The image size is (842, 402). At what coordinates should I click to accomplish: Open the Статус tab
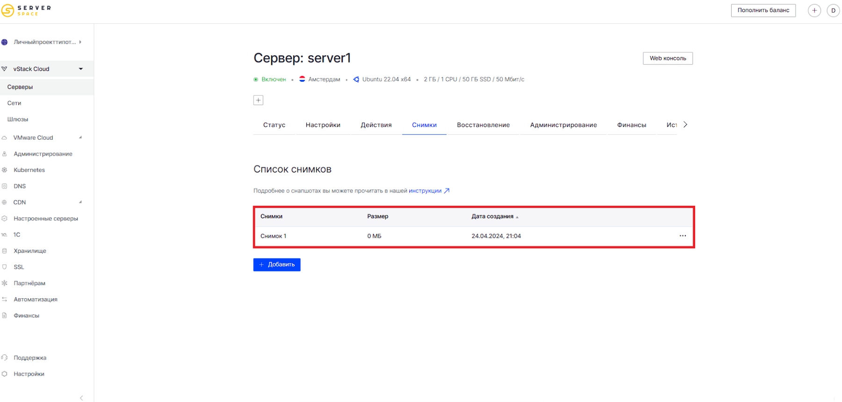(274, 125)
